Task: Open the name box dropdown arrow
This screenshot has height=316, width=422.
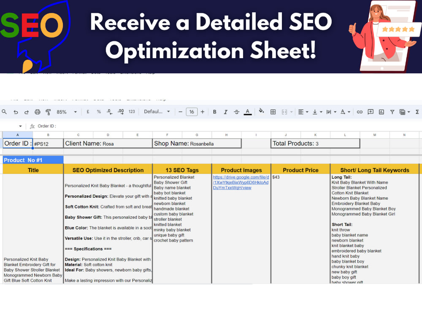Action: pos(20,126)
